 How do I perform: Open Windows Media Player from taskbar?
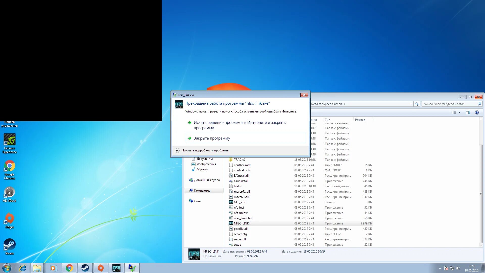tap(53, 268)
